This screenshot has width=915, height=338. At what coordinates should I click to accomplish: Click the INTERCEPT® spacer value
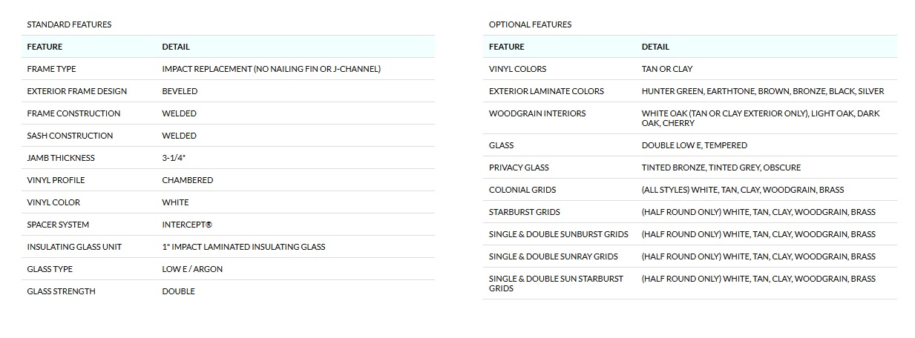(x=187, y=225)
